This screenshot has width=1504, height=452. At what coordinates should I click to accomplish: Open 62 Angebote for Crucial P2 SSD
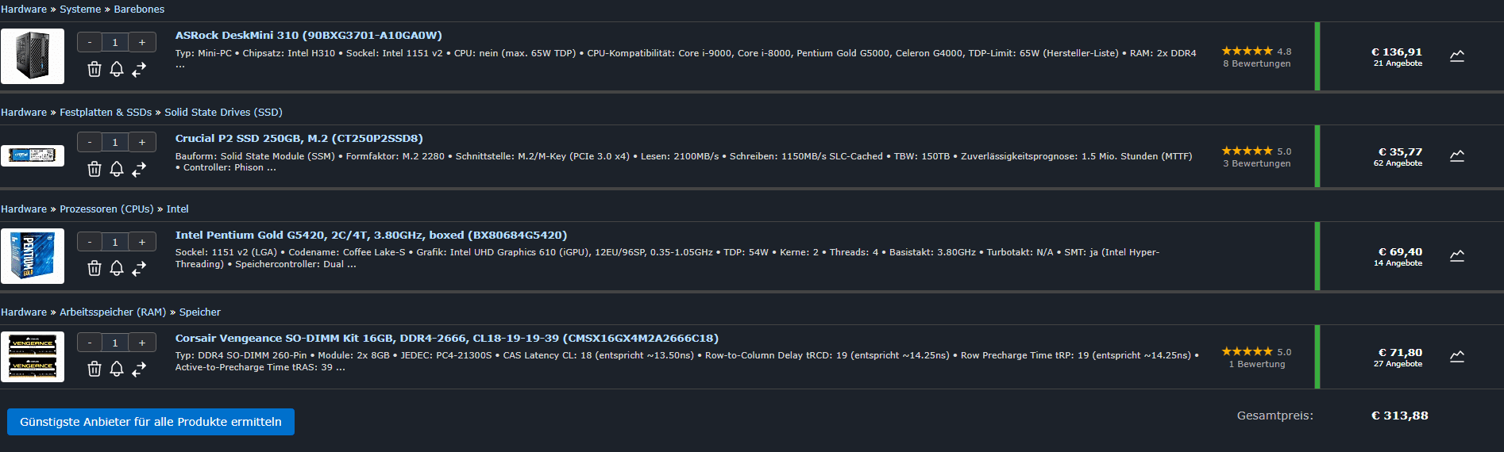tap(1398, 163)
